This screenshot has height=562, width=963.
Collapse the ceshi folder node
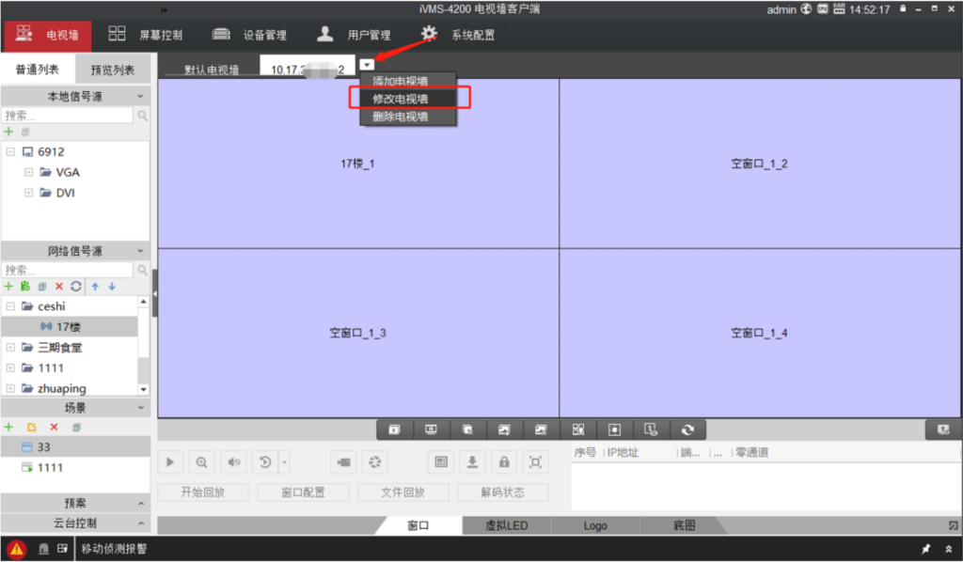click(10, 306)
